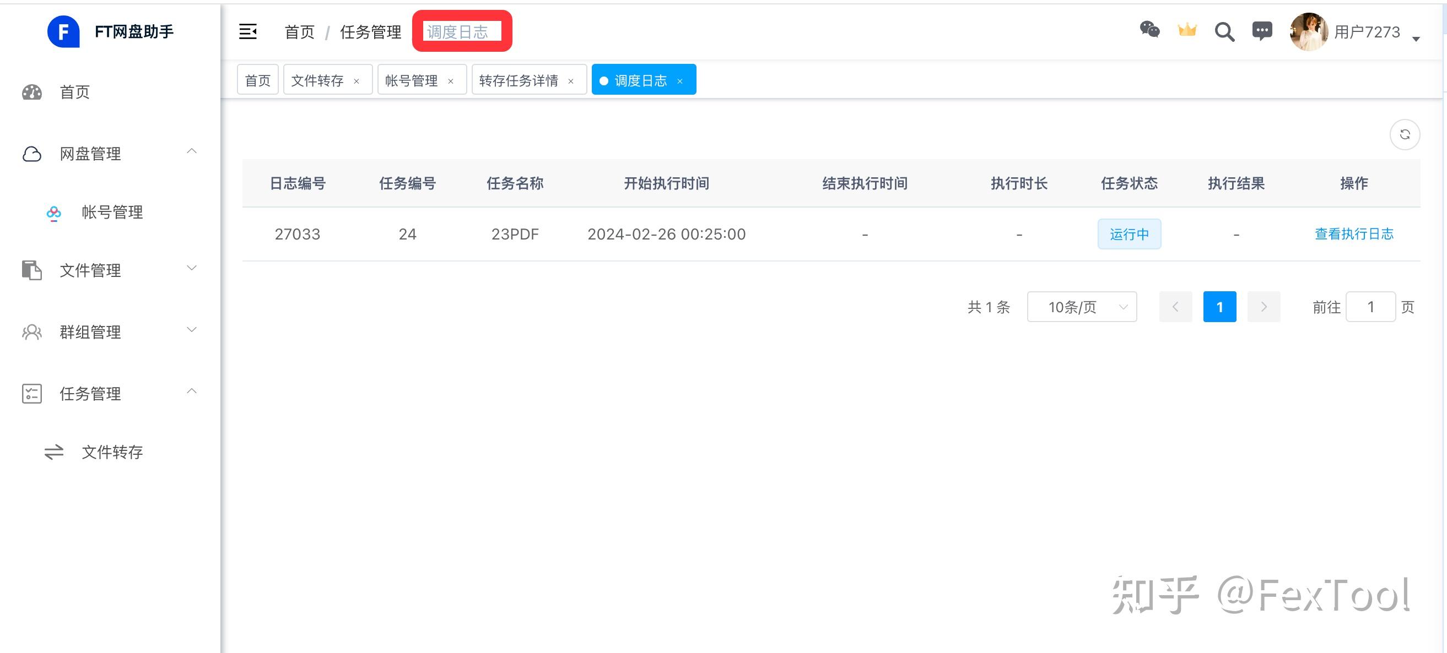Screen dimensions: 1447x653
Task: Click the 结束执行时间 column header
Action: pyautogui.click(x=865, y=183)
